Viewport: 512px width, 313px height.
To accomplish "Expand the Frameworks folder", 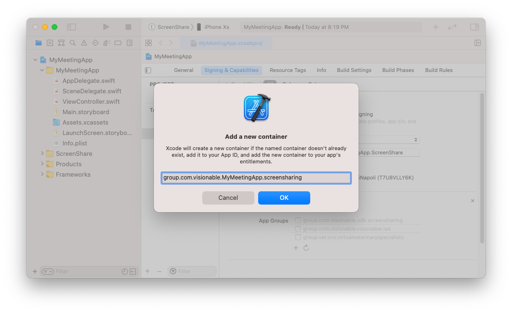I will tap(42, 174).
